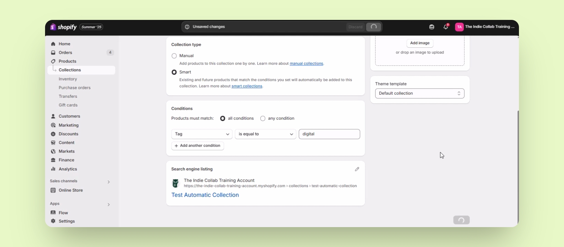The image size is (564, 247).
Task: Click the Shopify logo in the top bar
Action: [x=63, y=27]
